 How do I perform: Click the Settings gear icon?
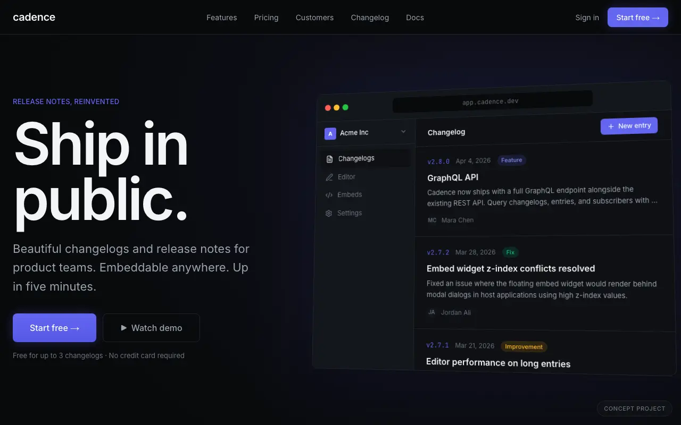[x=328, y=214]
